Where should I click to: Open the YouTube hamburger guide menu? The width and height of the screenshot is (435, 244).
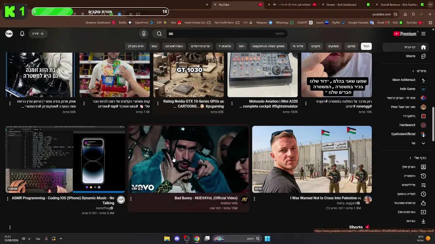(x=423, y=34)
